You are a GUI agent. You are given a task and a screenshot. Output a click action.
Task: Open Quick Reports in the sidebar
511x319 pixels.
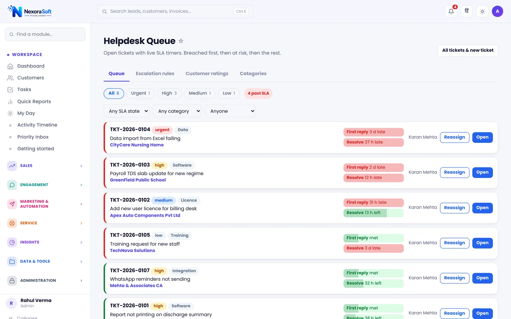point(34,101)
